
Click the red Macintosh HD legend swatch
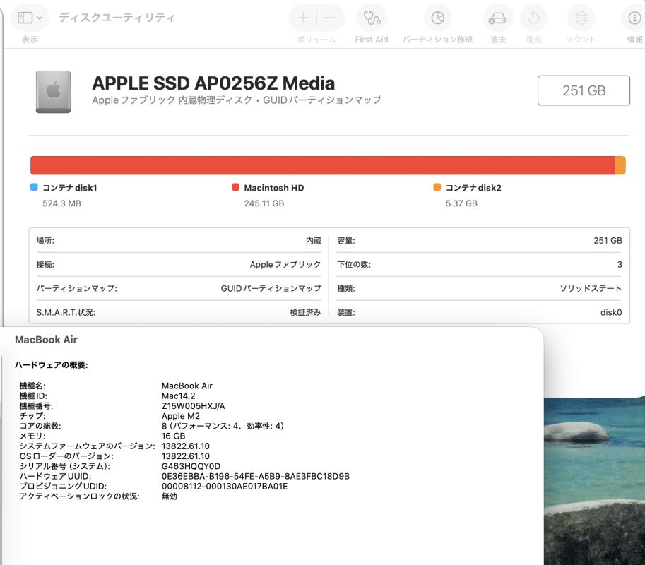coord(236,188)
